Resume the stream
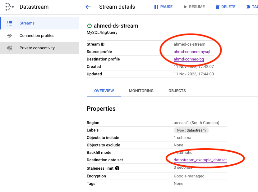This screenshot has height=192, width=258. (x=194, y=7)
